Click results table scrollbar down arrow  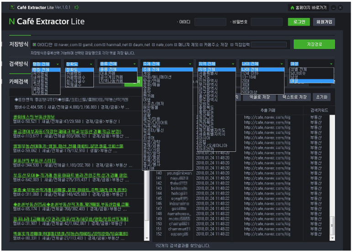[332, 238]
